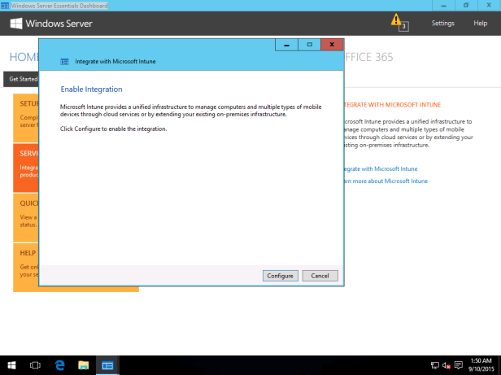Open the Windows Start menu

12,365
